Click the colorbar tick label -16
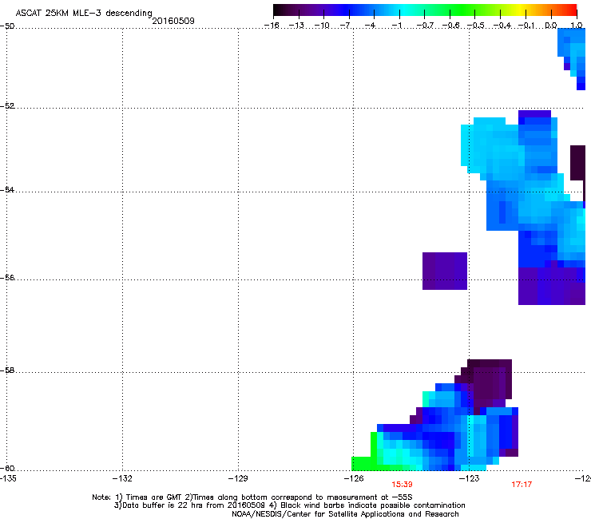591x519 pixels. pyautogui.click(x=272, y=26)
